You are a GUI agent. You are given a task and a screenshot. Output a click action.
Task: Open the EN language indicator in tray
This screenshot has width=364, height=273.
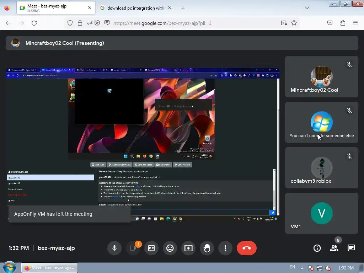pos(292,267)
